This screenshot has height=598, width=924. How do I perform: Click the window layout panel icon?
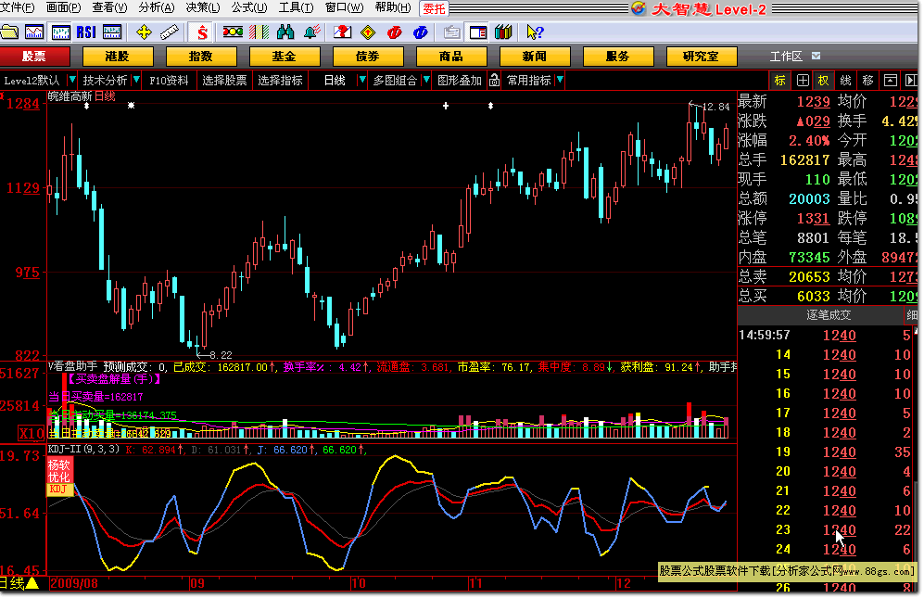coord(478,32)
